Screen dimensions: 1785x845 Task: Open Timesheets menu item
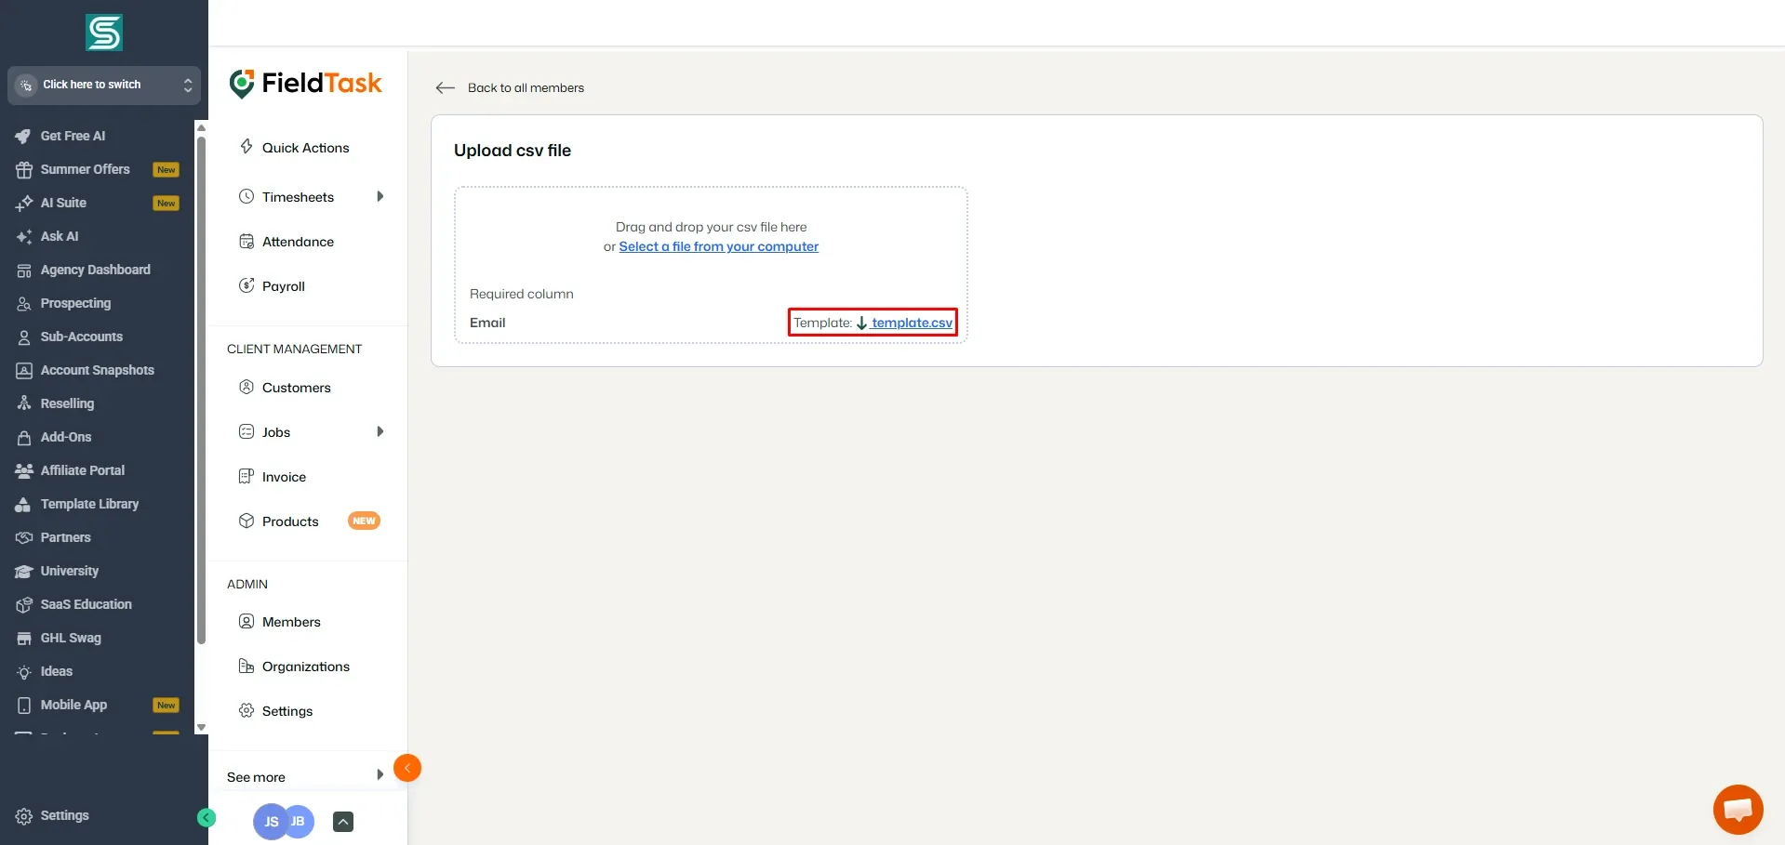pos(298,197)
